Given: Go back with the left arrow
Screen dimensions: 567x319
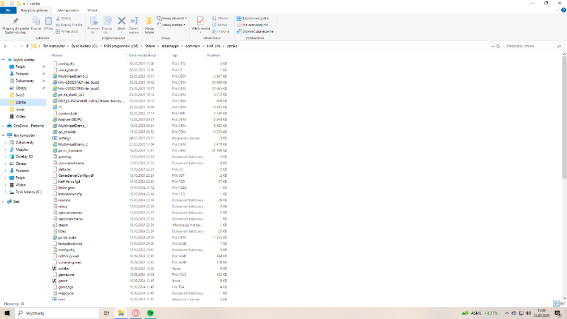Looking at the screenshot, I should (6, 46).
